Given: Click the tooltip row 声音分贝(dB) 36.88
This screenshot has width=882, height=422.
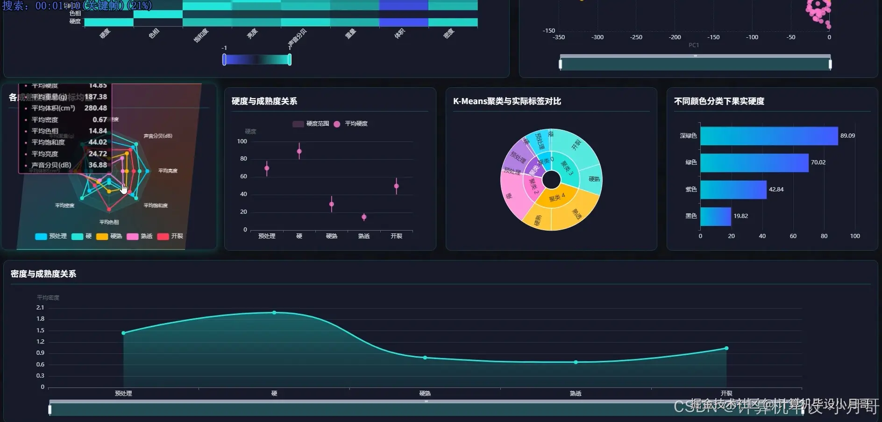Looking at the screenshot, I should pos(65,165).
